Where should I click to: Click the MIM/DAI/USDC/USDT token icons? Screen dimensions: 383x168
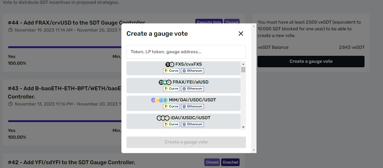tap(159, 100)
